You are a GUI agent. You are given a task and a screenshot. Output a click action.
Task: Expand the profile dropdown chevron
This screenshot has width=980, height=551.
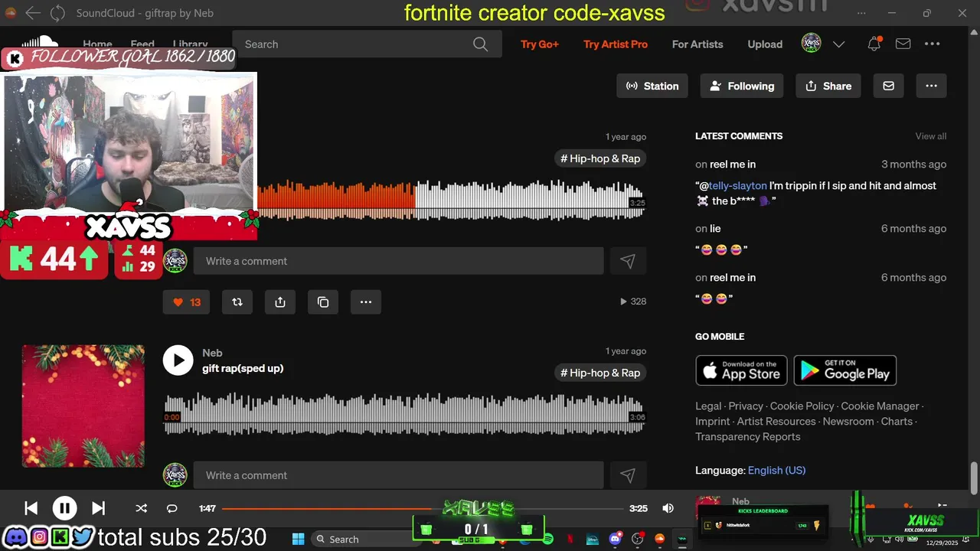point(838,44)
